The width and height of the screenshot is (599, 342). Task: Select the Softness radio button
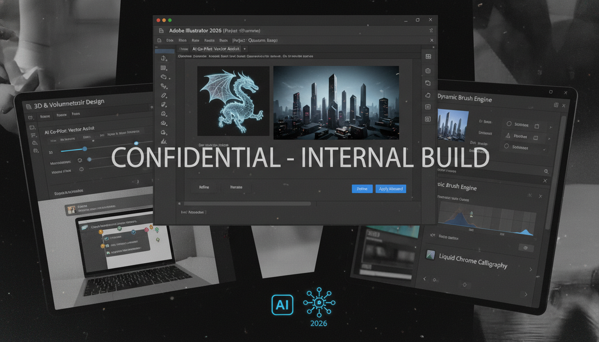pyautogui.click(x=506, y=146)
